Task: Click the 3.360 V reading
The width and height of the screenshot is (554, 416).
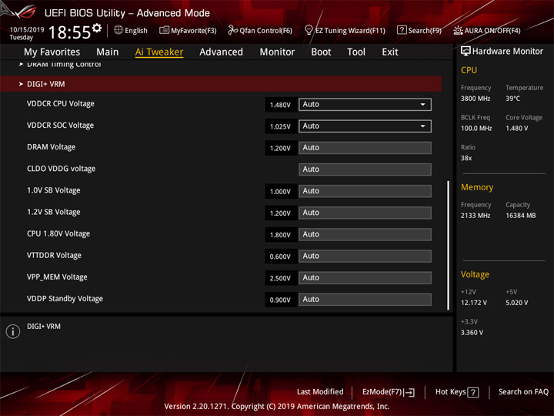Action: pos(472,333)
